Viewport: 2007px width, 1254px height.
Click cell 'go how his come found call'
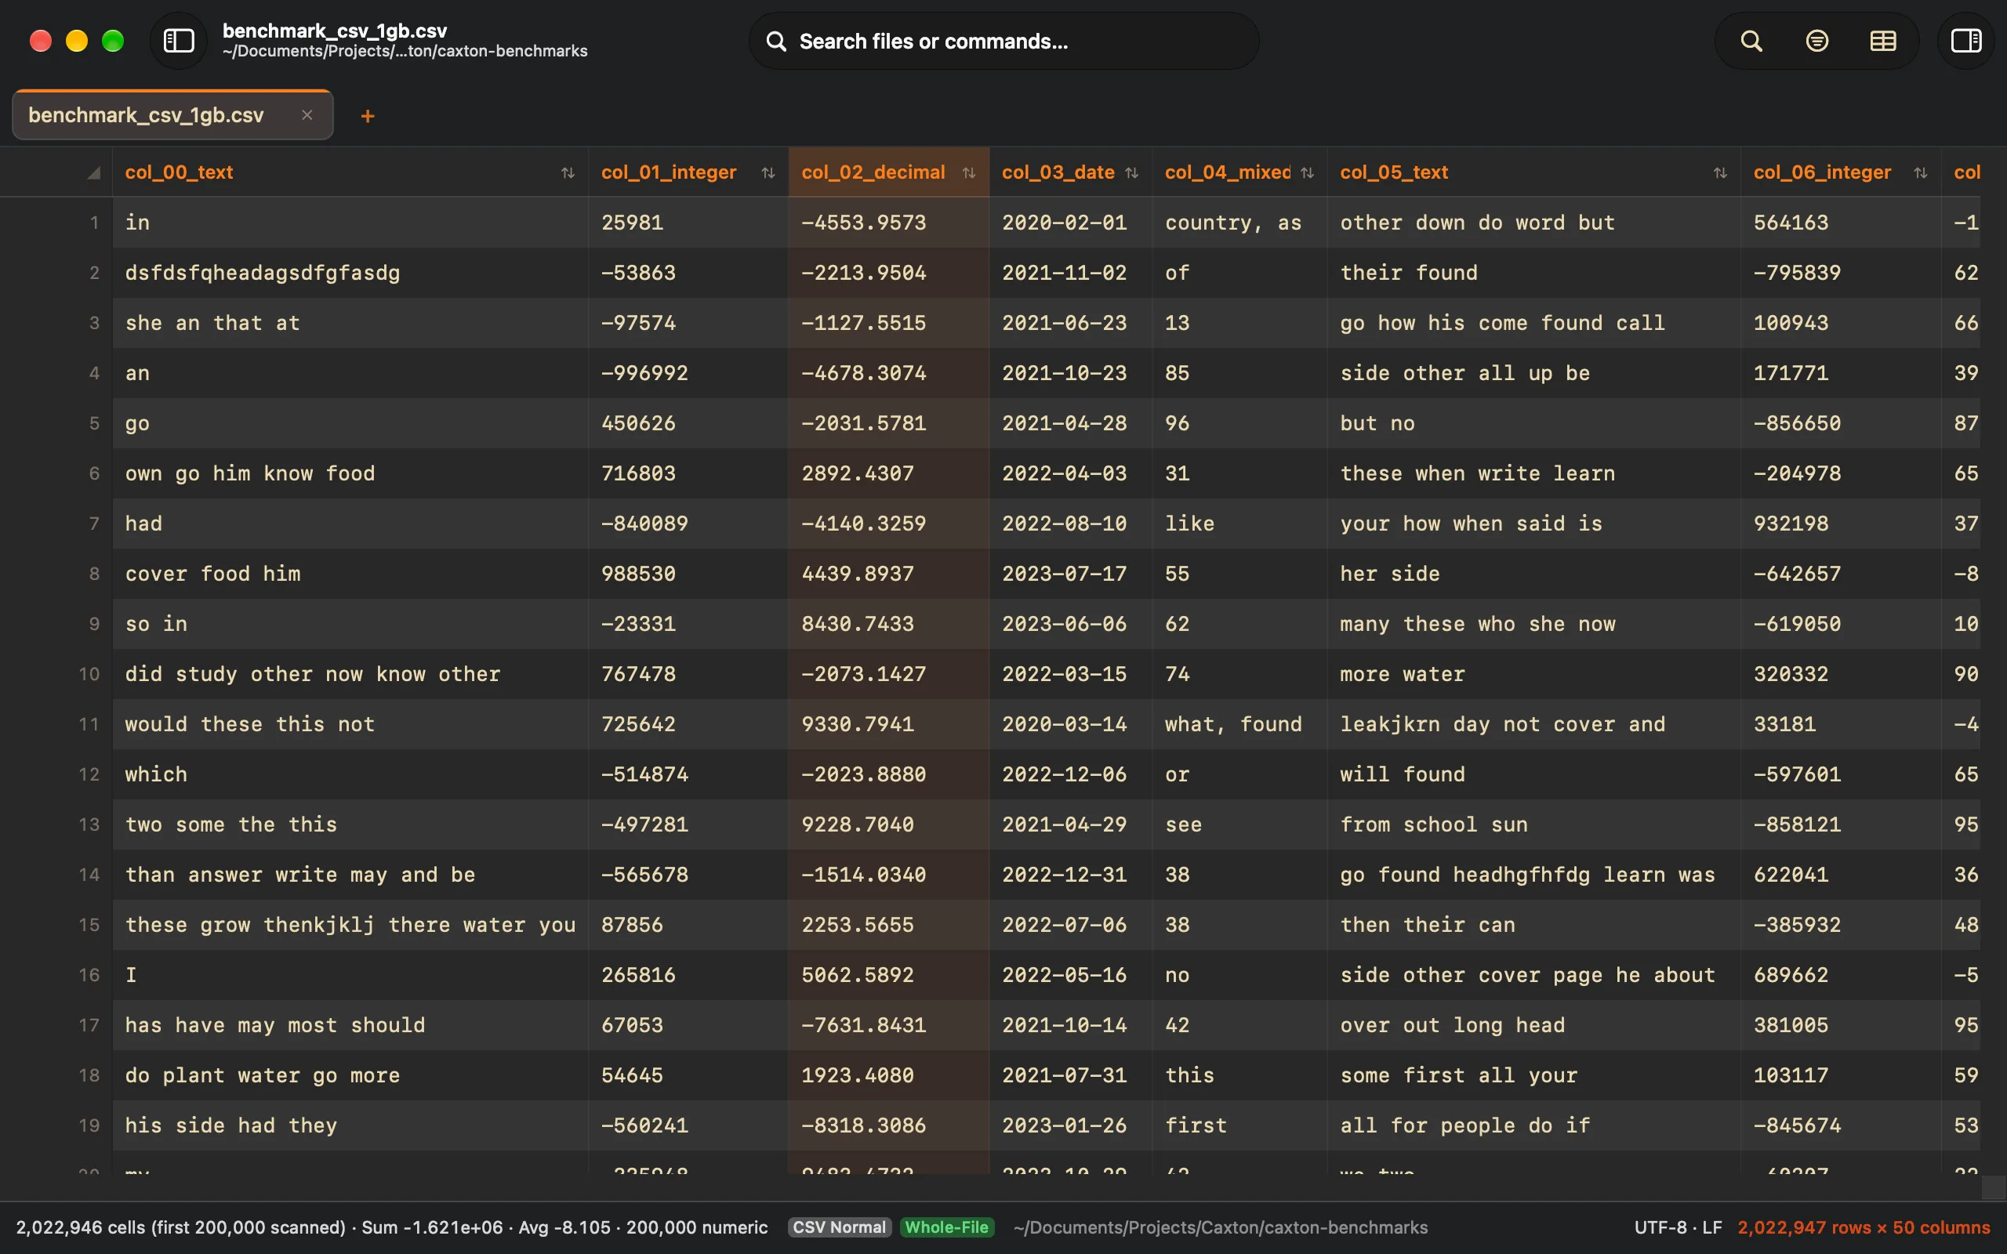tap(1534, 323)
